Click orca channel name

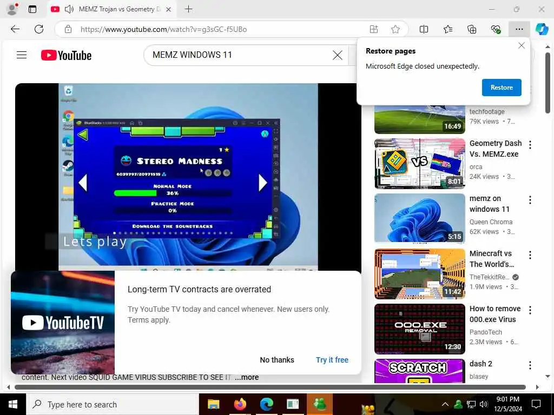(x=476, y=166)
